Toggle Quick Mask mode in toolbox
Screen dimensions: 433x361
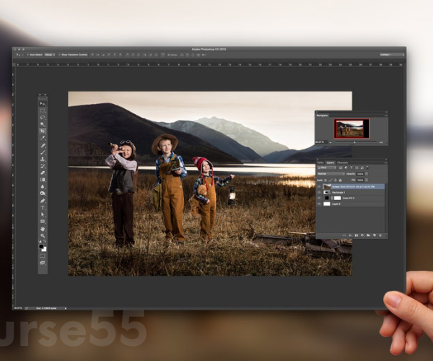click(43, 256)
